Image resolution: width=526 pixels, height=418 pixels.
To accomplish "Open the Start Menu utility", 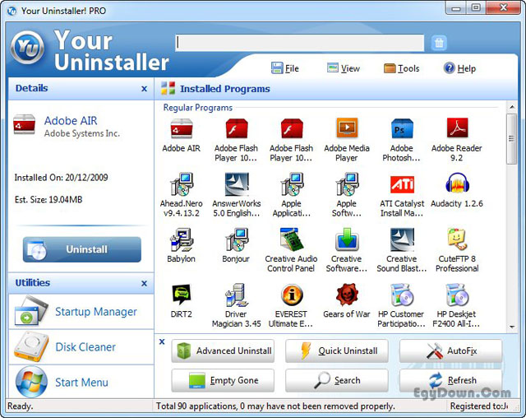I will (x=81, y=382).
